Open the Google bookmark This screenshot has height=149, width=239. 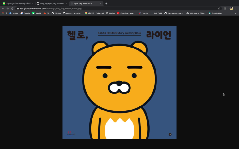(25, 13)
